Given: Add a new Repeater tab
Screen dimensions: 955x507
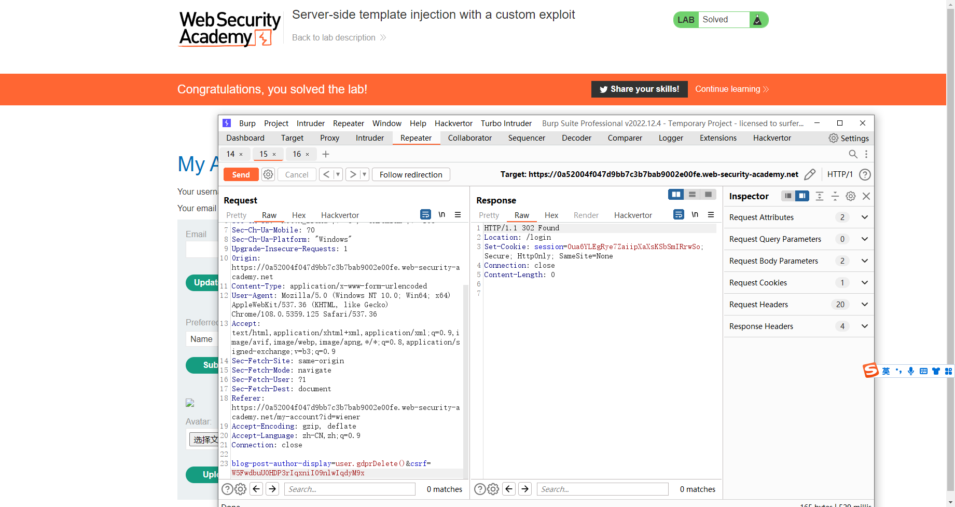Looking at the screenshot, I should [326, 154].
